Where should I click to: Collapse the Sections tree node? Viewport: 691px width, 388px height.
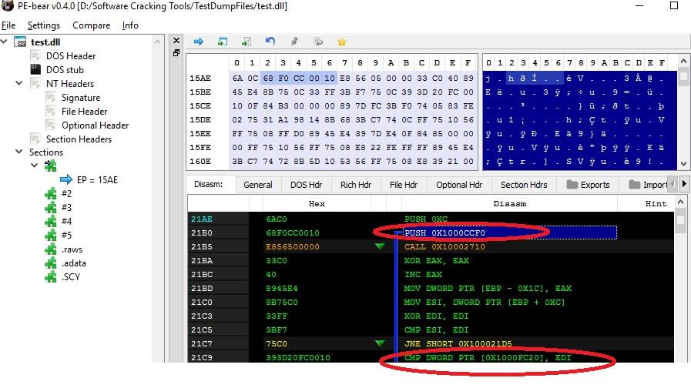tap(6, 152)
